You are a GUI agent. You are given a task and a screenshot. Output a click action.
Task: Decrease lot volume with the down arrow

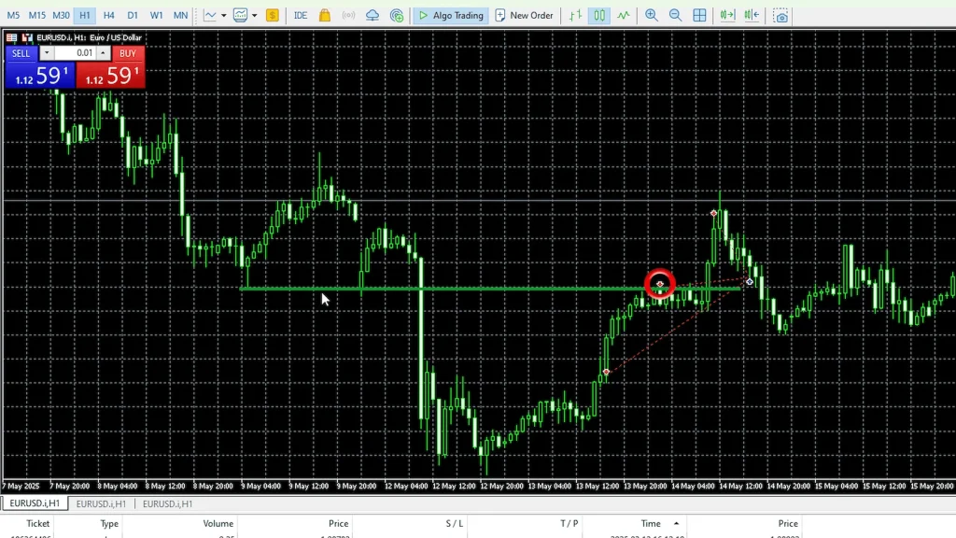coord(47,53)
